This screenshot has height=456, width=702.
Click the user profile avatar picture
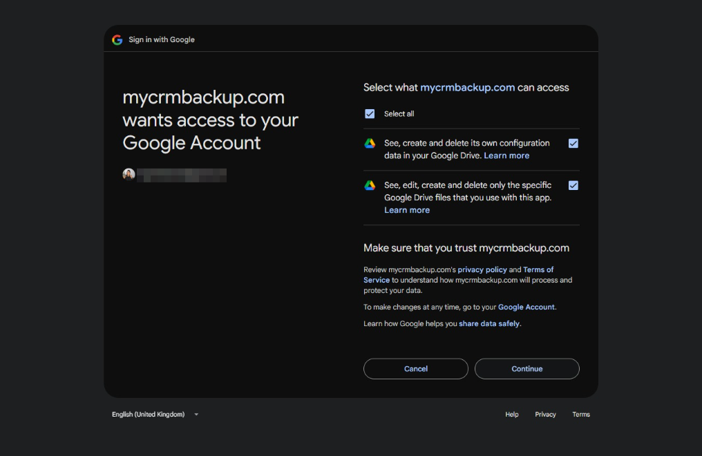(x=129, y=175)
